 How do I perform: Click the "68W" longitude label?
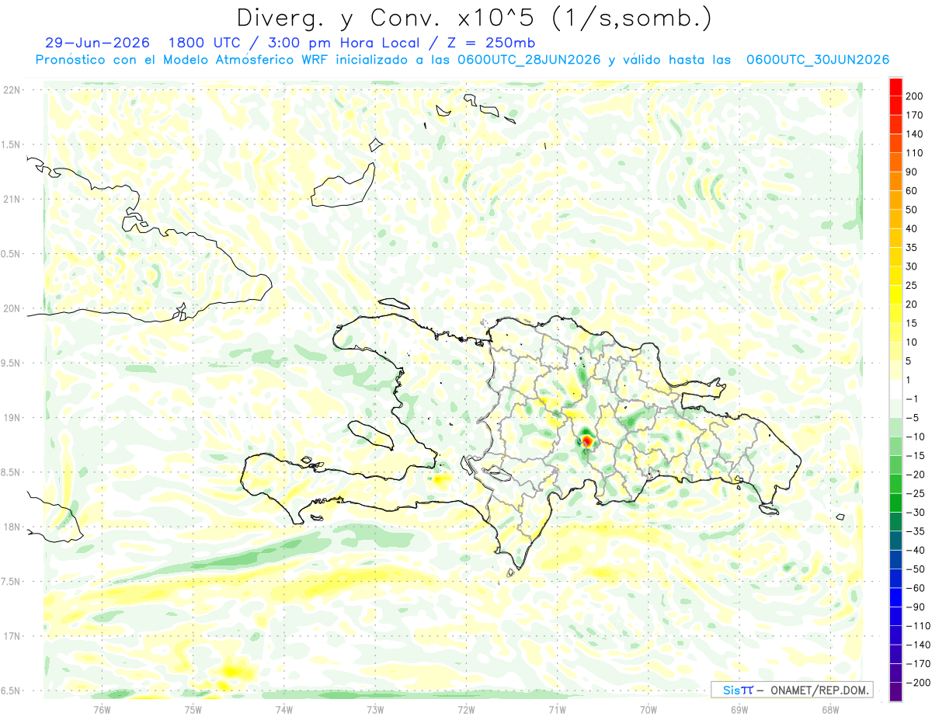click(x=830, y=710)
